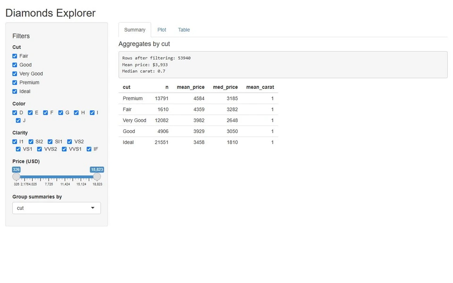Click 'Mean price: $3,933' text
This screenshot has width=453, height=283.
click(x=145, y=65)
